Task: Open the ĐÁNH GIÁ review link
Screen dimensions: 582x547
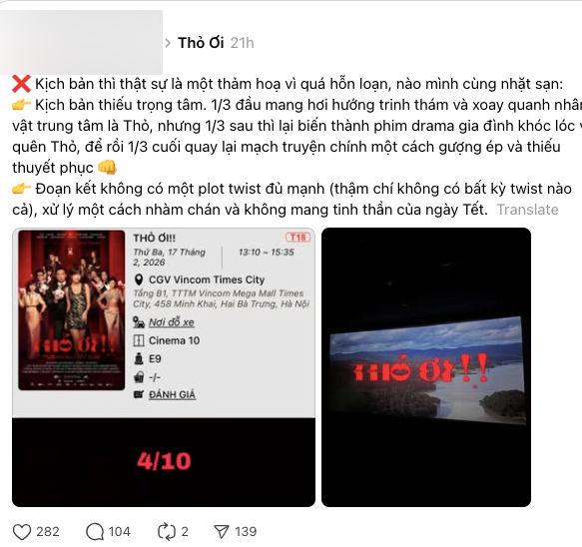Action: click(x=172, y=395)
